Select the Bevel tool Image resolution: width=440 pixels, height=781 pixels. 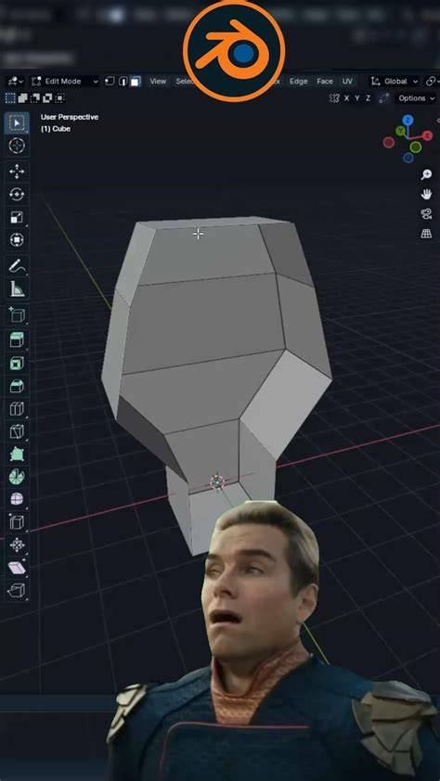pos(17,386)
